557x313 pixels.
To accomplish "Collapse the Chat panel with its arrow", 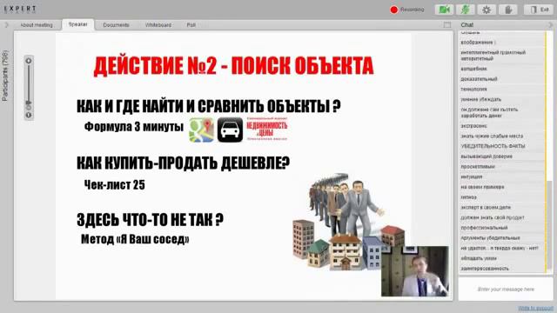I will tap(551, 25).
